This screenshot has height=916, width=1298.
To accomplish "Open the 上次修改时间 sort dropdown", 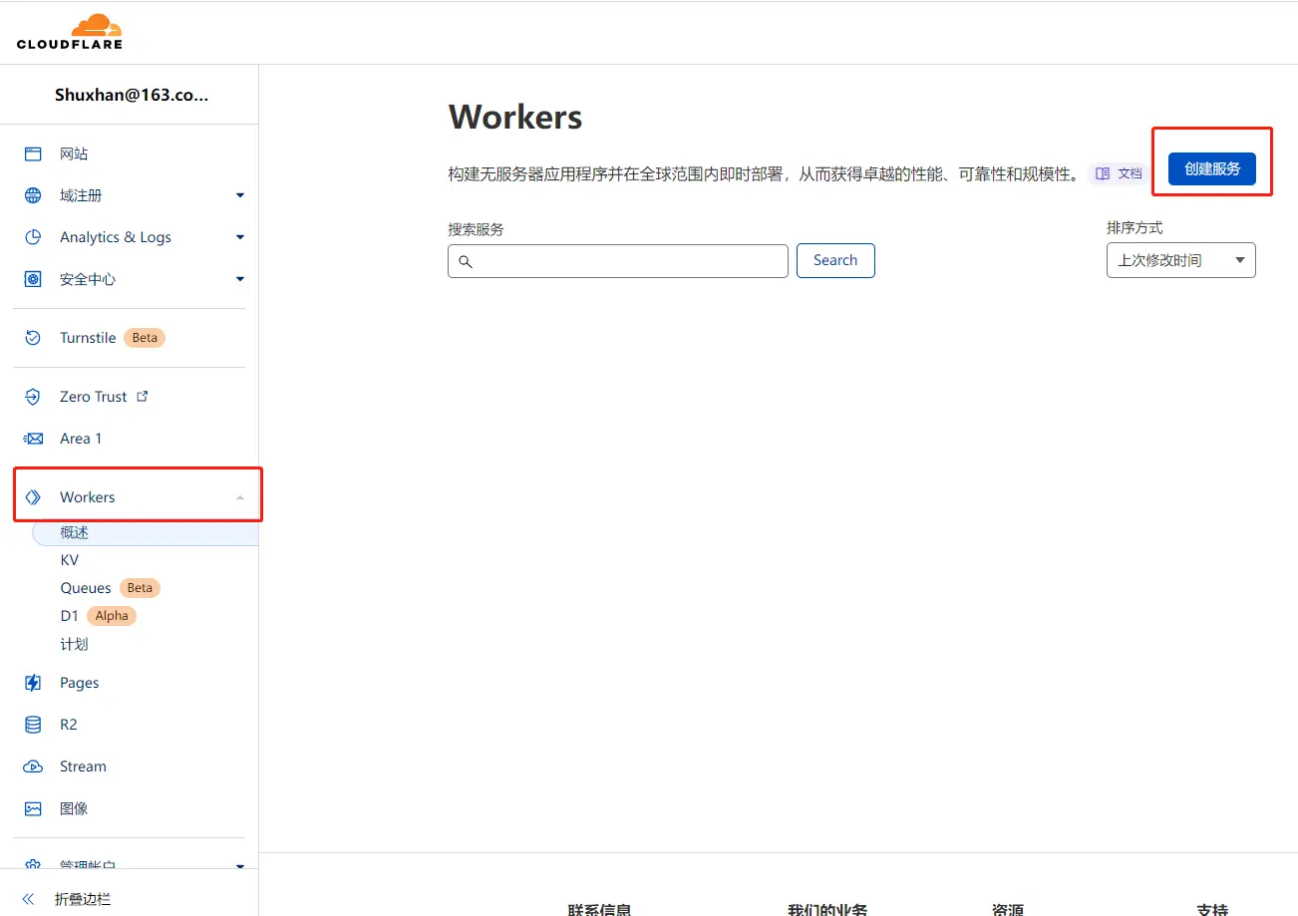I will click(1181, 260).
